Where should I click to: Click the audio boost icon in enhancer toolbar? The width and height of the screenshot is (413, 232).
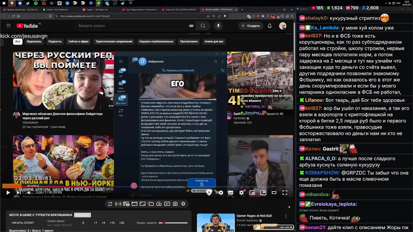coord(118,204)
